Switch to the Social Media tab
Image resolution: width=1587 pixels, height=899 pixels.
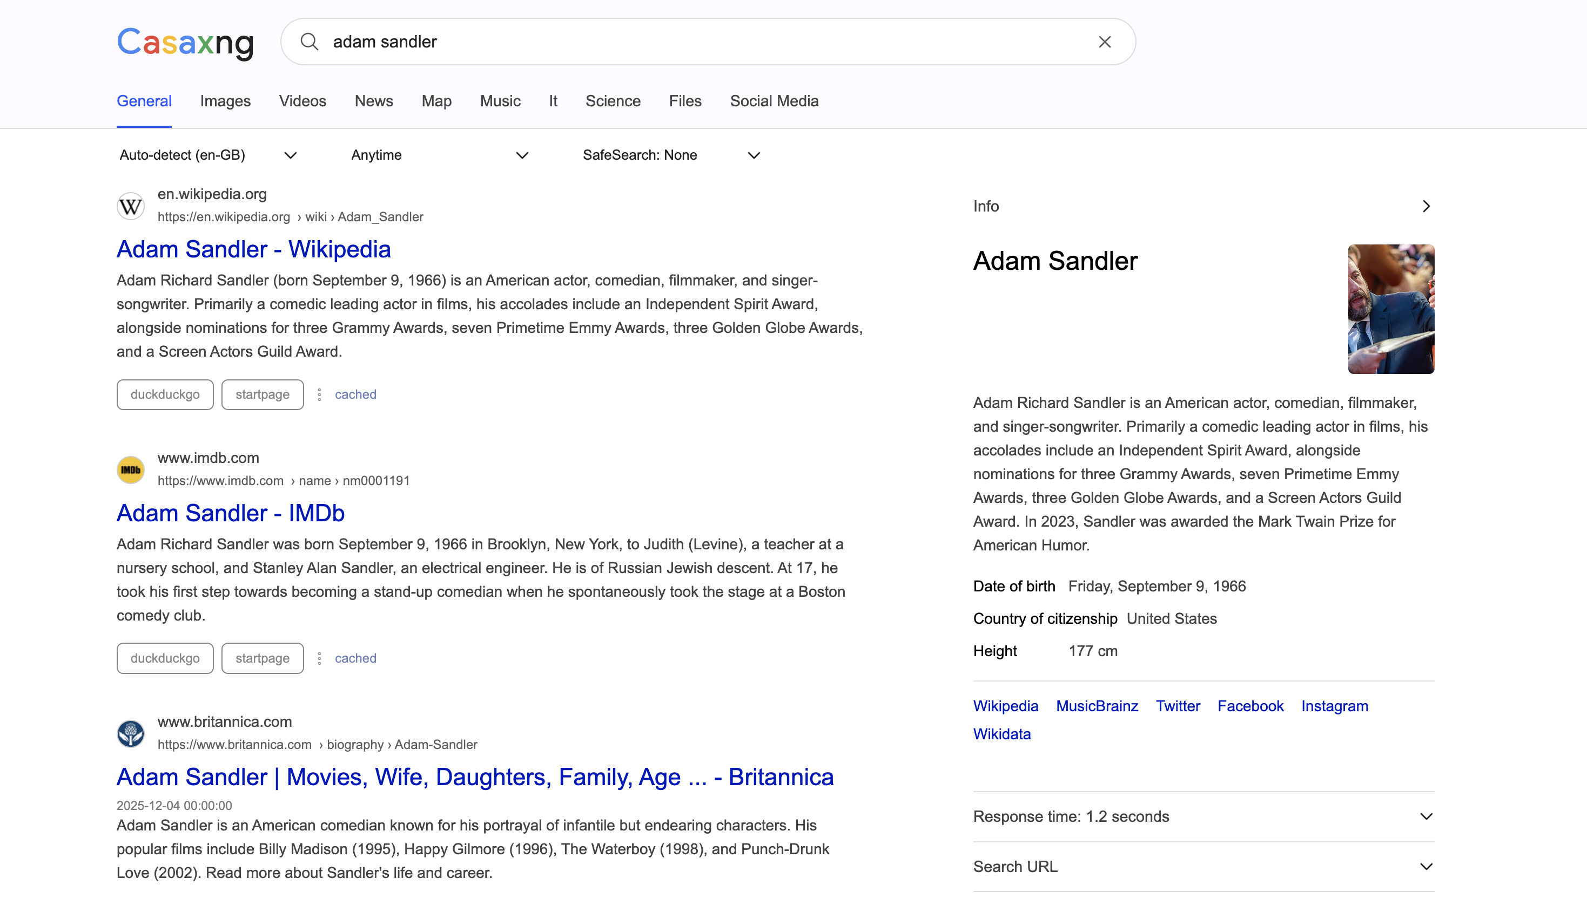click(774, 101)
